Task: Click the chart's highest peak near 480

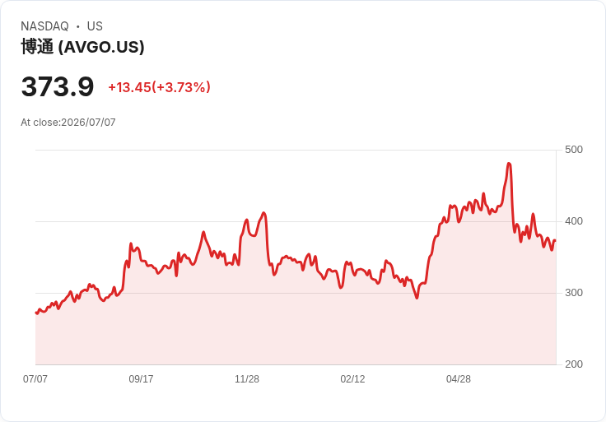Action: tap(509, 164)
